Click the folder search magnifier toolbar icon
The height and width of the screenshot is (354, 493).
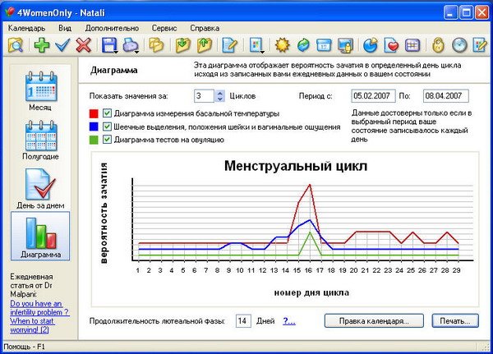(16, 45)
